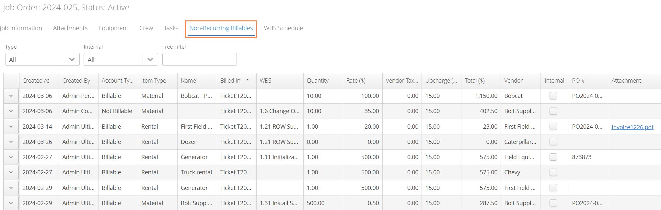This screenshot has height=210, width=661.
Task: Toggle Internal checkbox for 287.50 total row
Action: click(x=553, y=203)
